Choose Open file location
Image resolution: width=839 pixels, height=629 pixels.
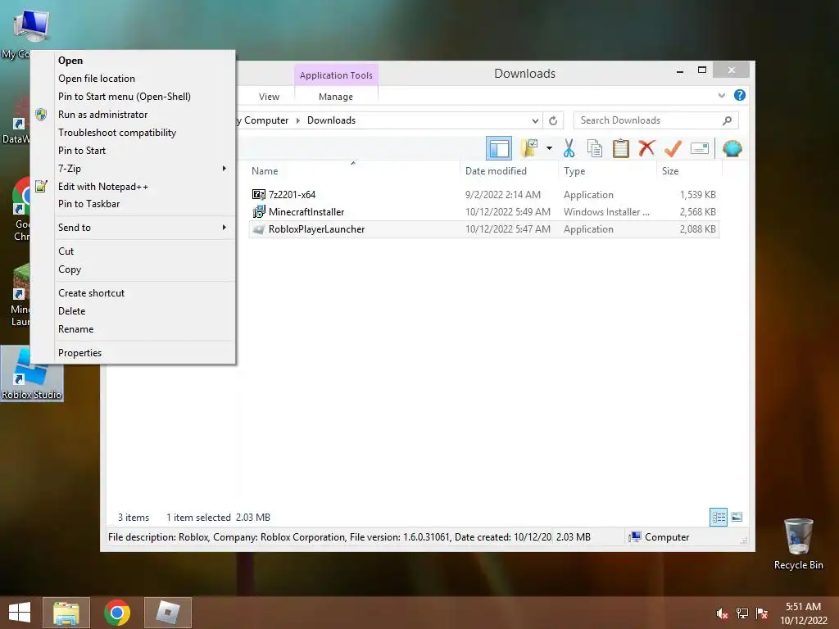pyautogui.click(x=134, y=79)
